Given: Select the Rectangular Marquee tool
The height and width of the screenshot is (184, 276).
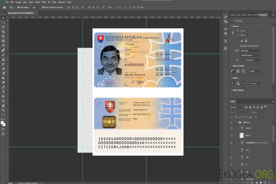Looking at the screenshot, I should point(3,22).
